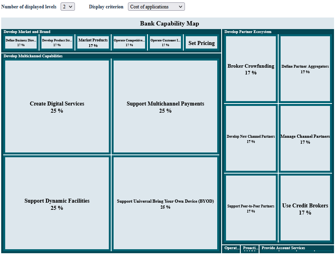Open the Number of displayed levels dropdown
Viewport: 336px width, 254px height.
[x=67, y=7]
